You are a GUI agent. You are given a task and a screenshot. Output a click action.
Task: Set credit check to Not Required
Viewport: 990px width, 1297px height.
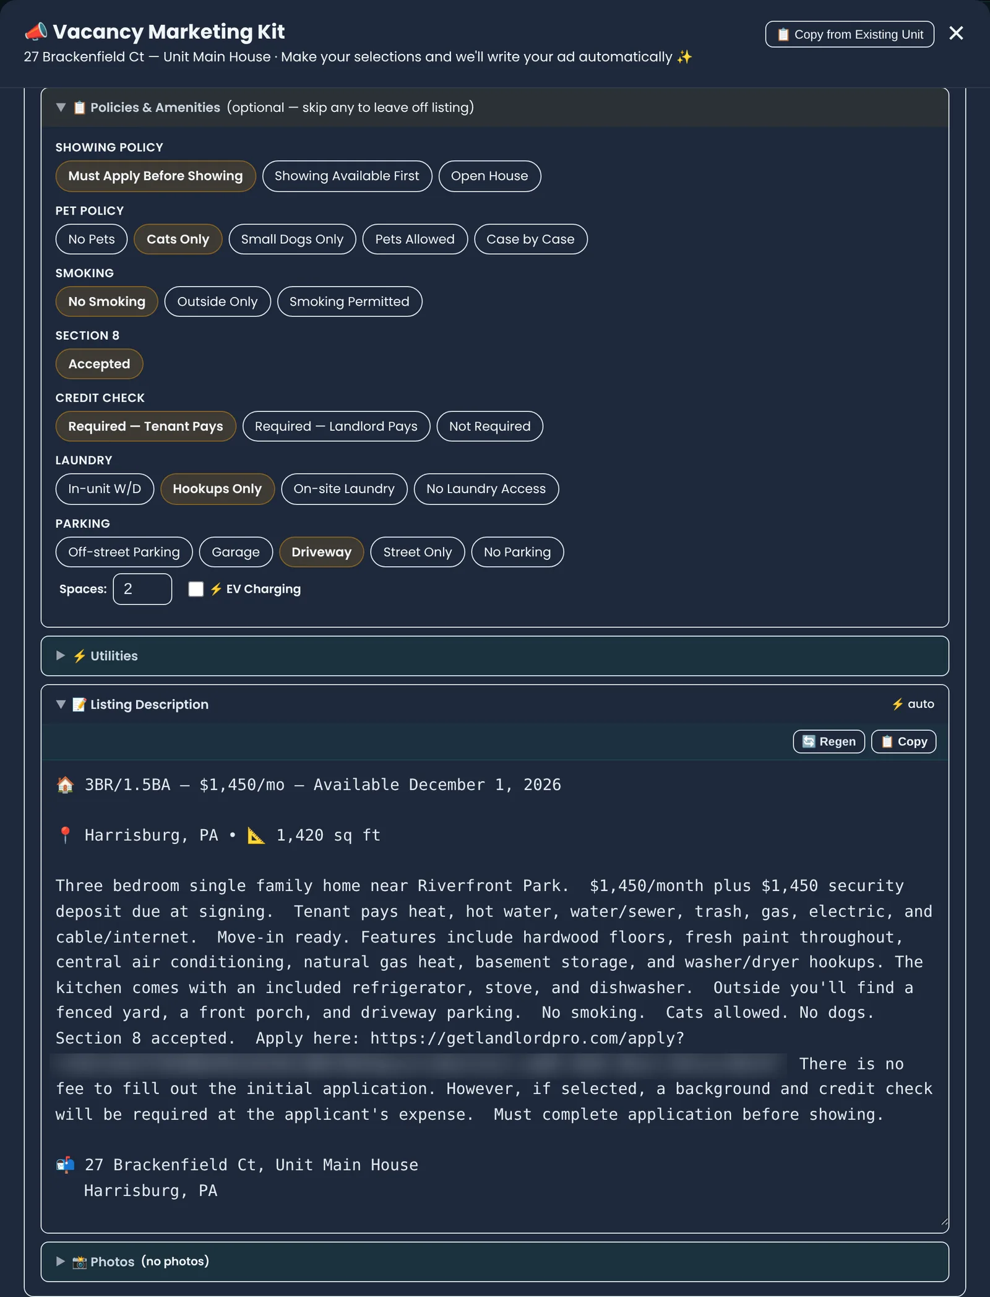[x=490, y=426]
